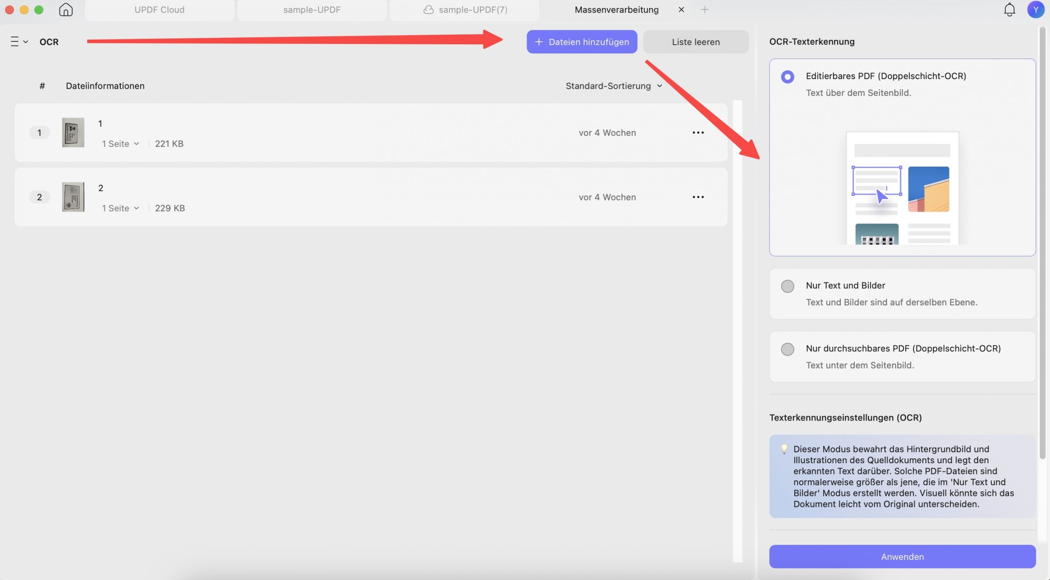
Task: Select Nur durchsuchbares PDF radio option
Action: pyautogui.click(x=787, y=349)
